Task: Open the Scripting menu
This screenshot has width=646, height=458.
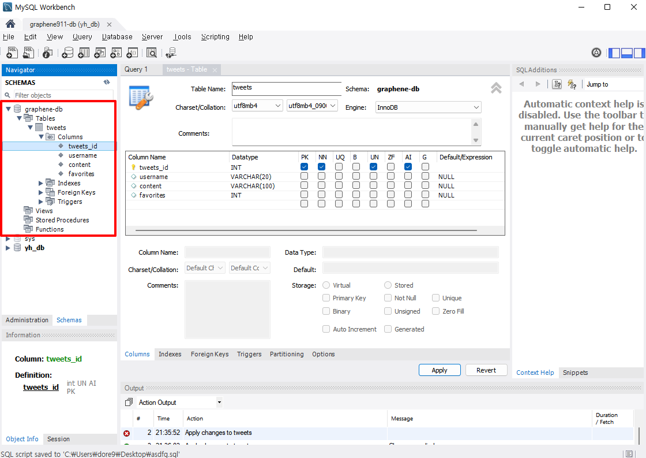Action: 215,37
